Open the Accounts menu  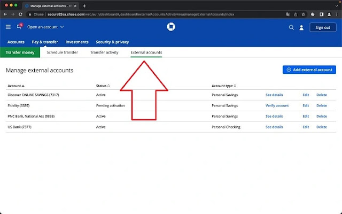coord(16,42)
